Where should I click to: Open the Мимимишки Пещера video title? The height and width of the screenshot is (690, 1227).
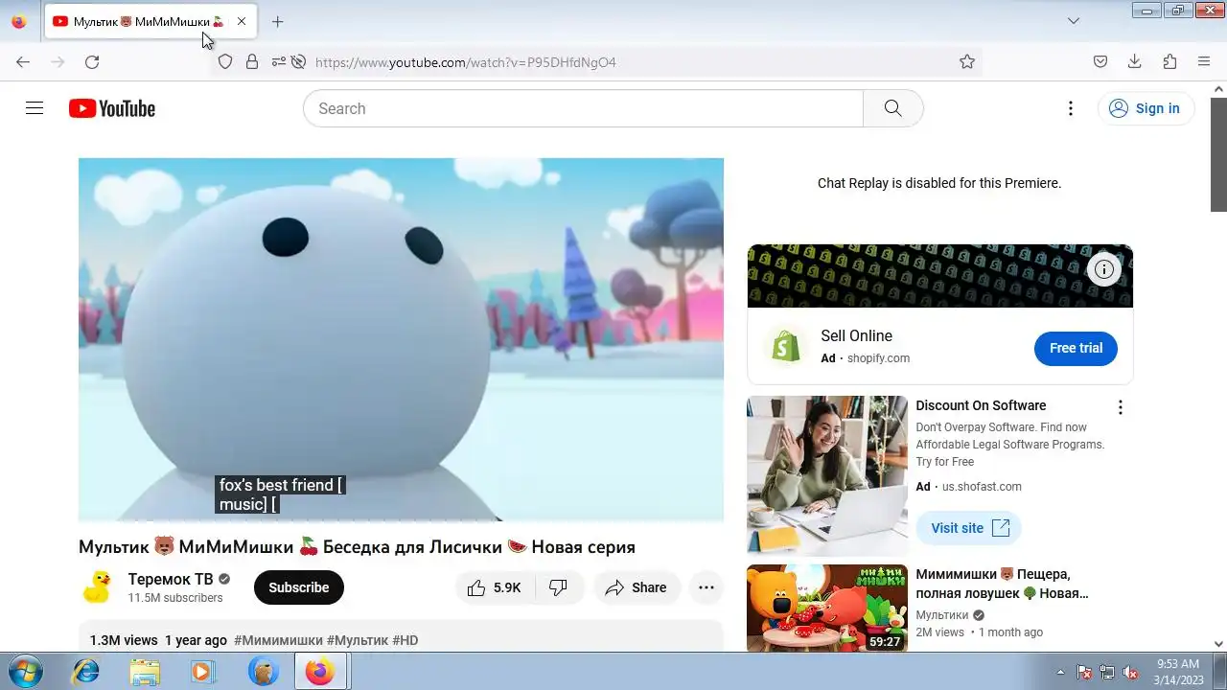click(x=1002, y=584)
